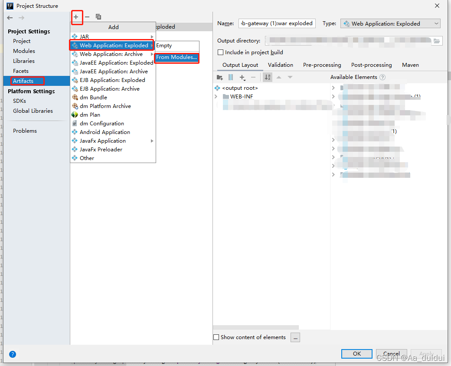Toggle Show content of elements checkbox

[216, 337]
